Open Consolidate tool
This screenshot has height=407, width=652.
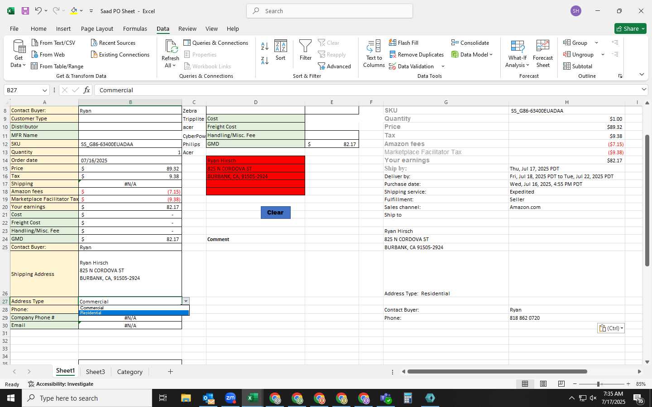470,43
